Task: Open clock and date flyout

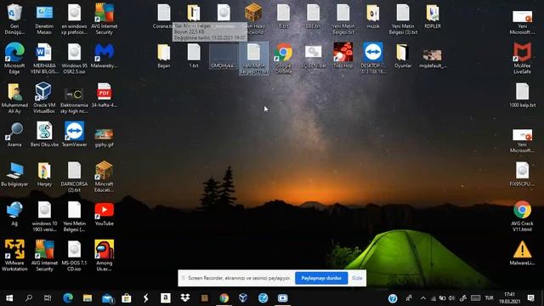Action: click(x=510, y=298)
